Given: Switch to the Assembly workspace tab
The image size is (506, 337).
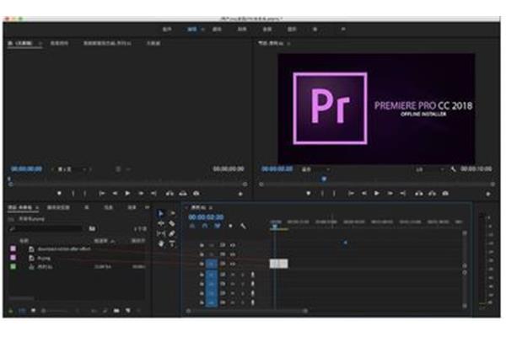Looking at the screenshot, I should [167, 29].
